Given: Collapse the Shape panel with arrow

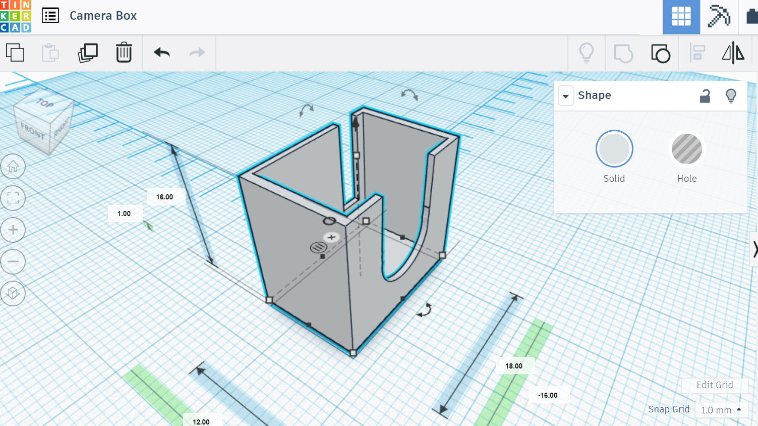Looking at the screenshot, I should (x=566, y=95).
